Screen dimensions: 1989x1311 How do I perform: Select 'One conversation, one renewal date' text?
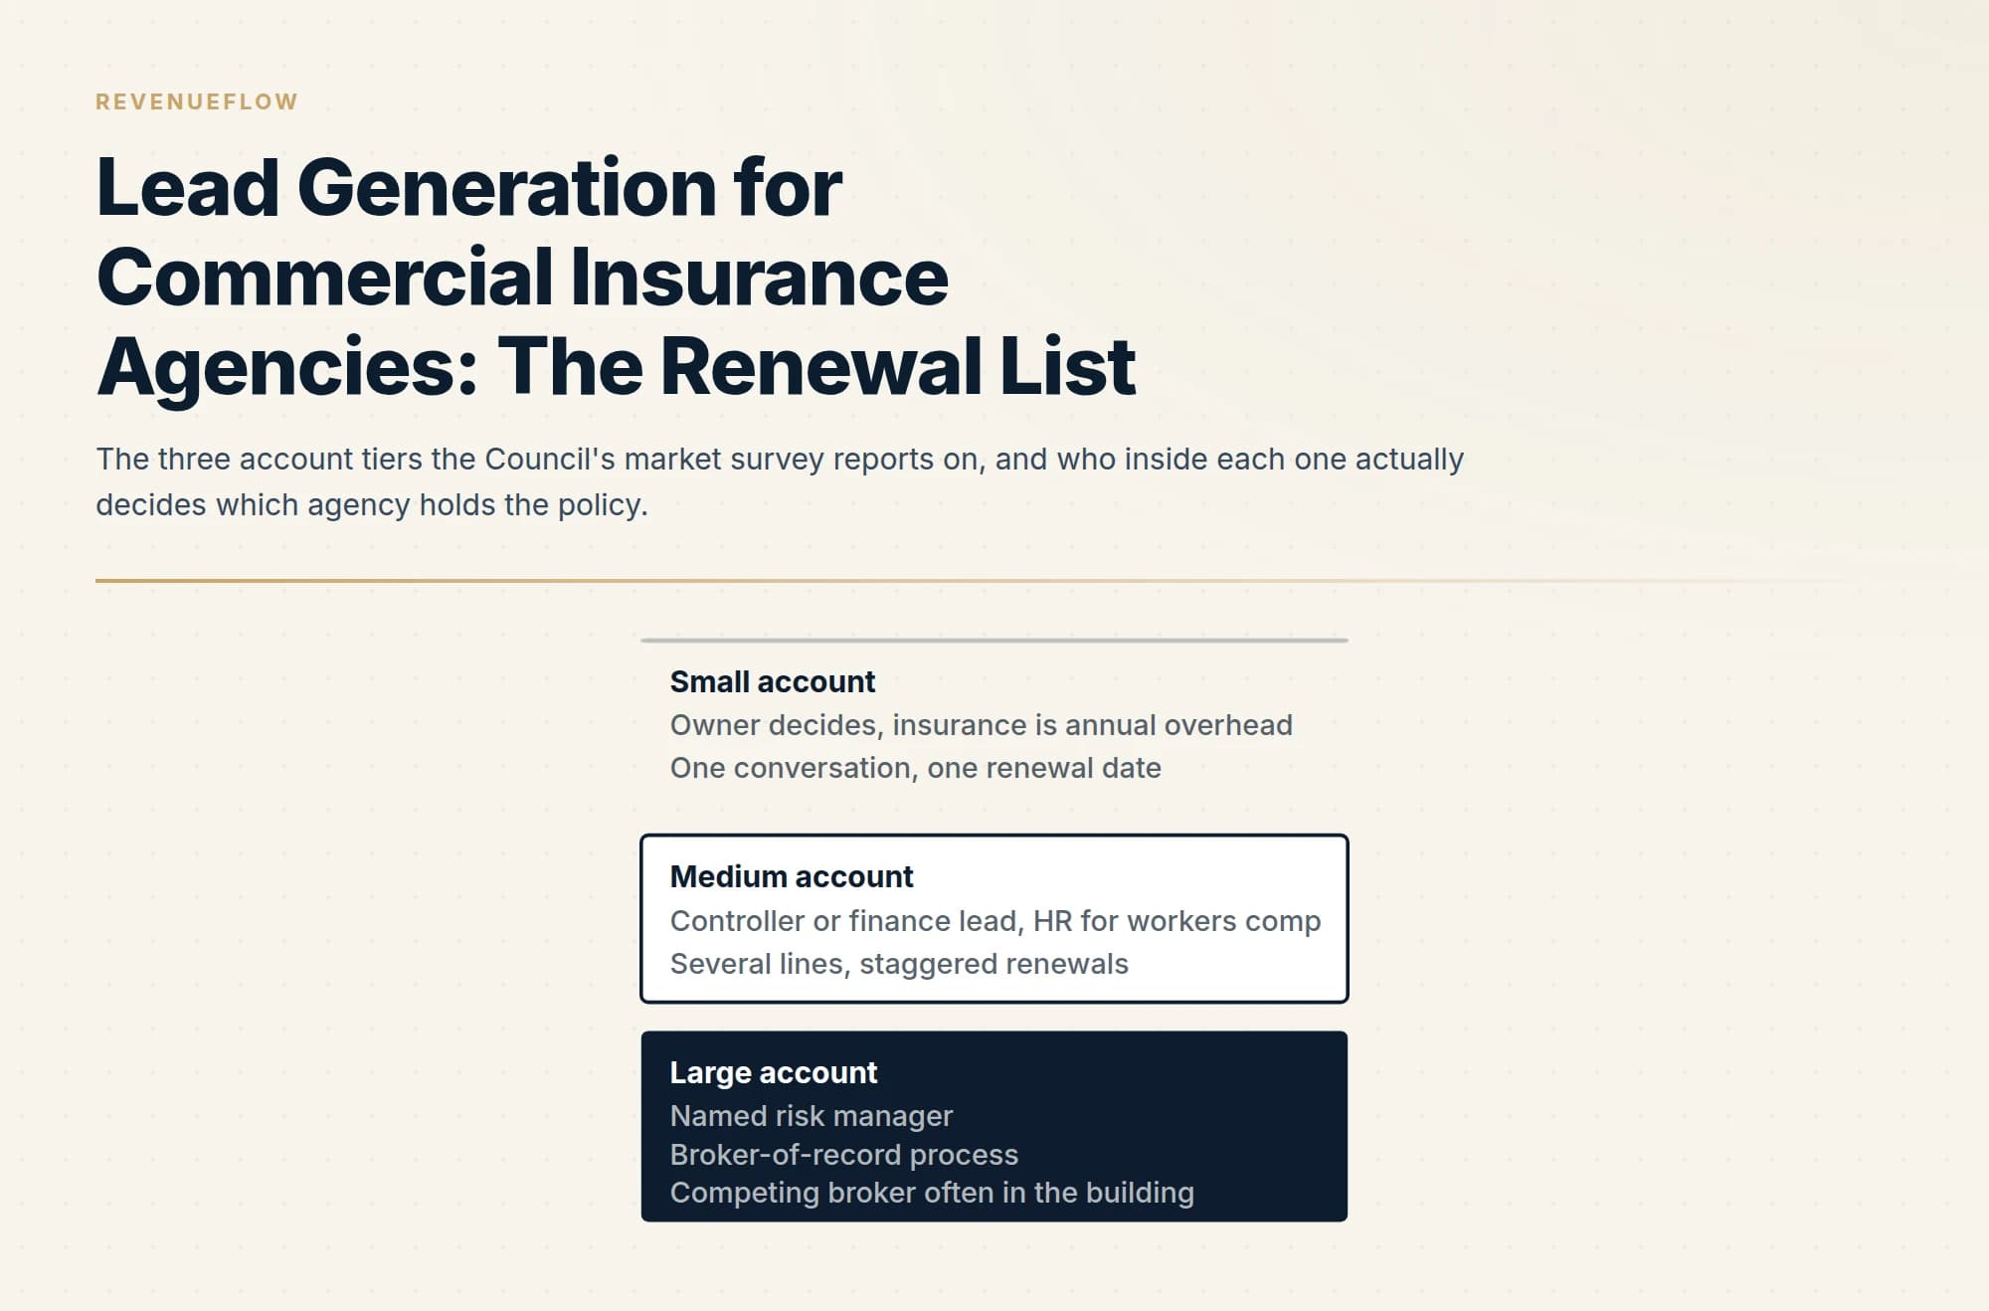pos(915,768)
